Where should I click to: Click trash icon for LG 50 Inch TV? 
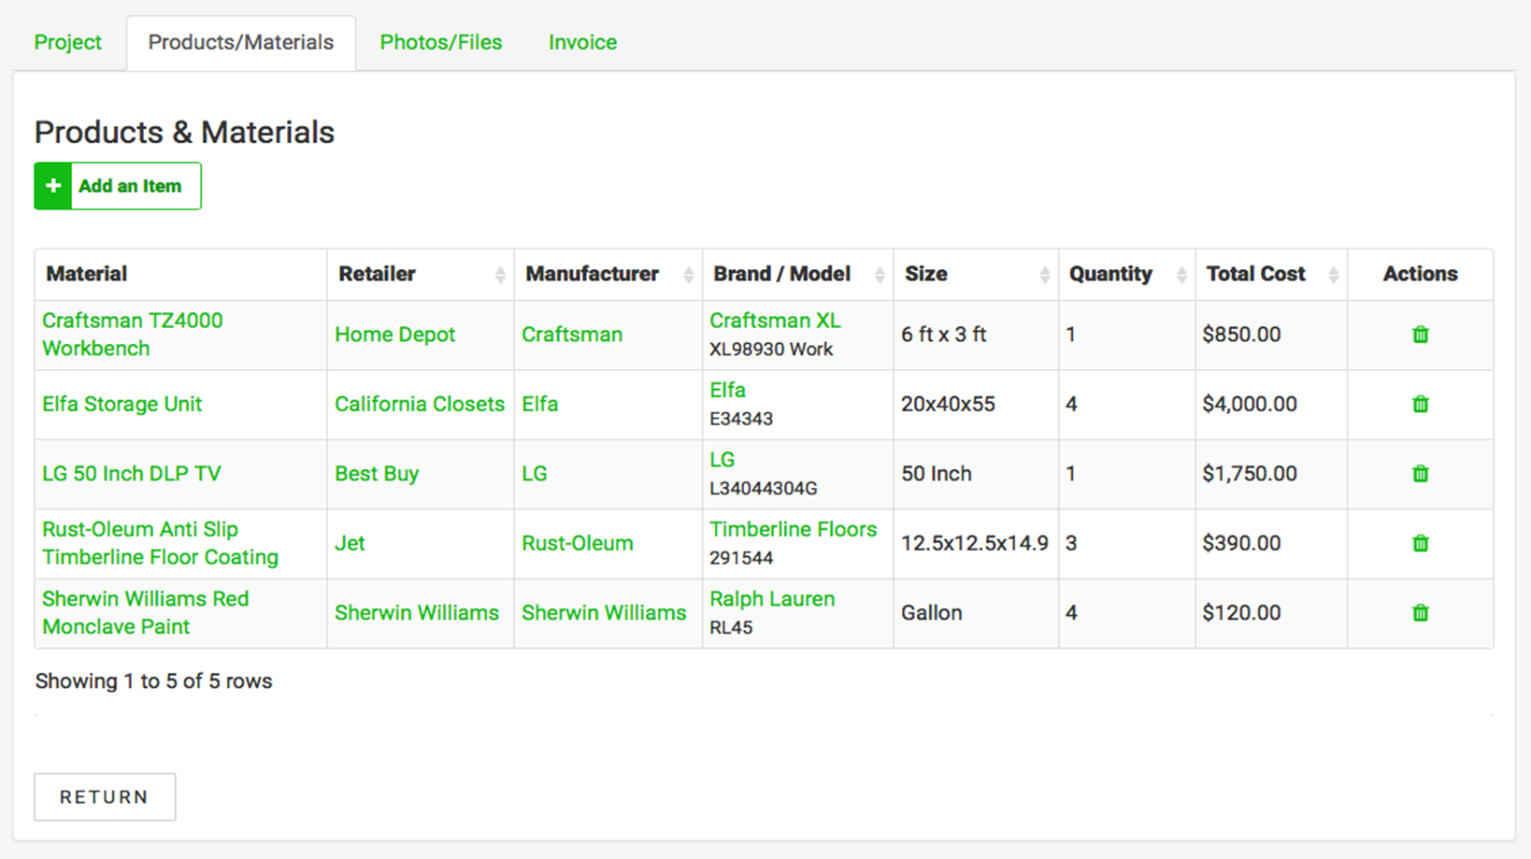1420,474
